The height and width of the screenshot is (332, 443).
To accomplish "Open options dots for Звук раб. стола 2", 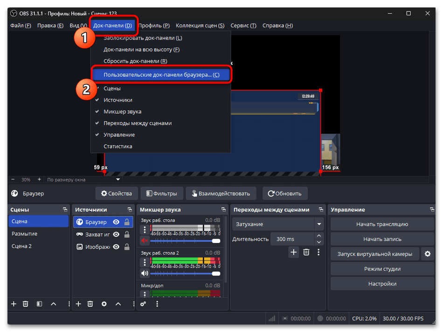I will pyautogui.click(x=145, y=262).
